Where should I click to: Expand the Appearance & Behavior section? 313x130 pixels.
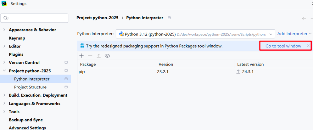4,30
